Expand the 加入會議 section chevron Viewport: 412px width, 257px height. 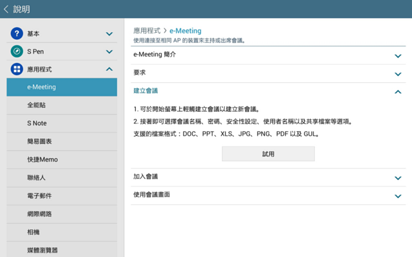398,178
